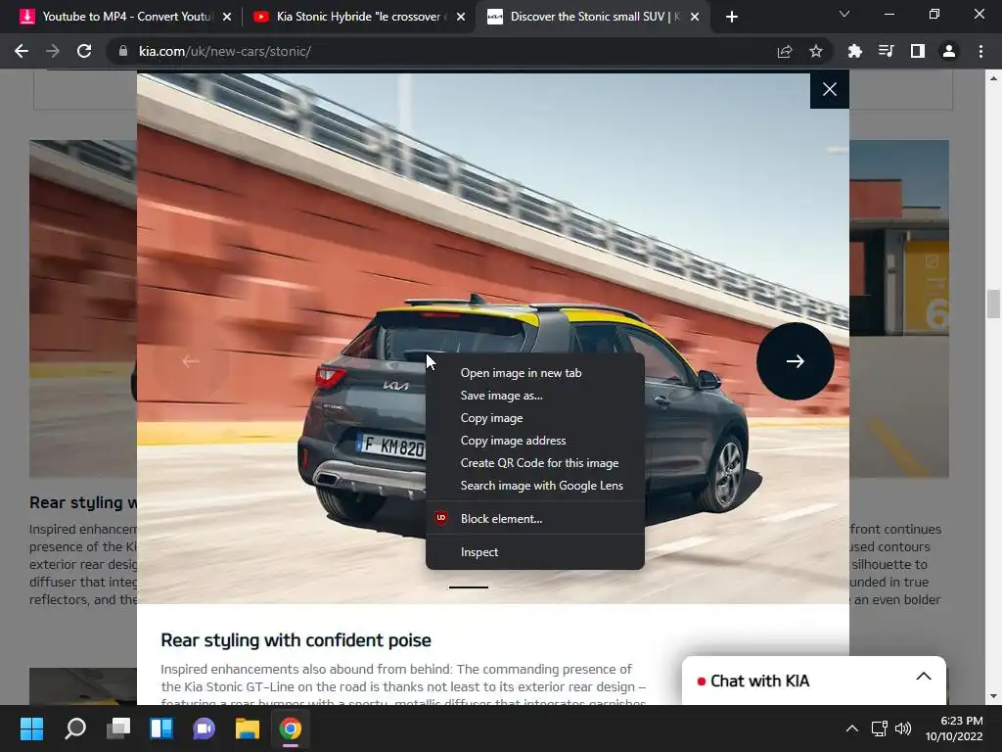1002x752 pixels.
Task: Open the share this page icon
Action: (x=785, y=51)
